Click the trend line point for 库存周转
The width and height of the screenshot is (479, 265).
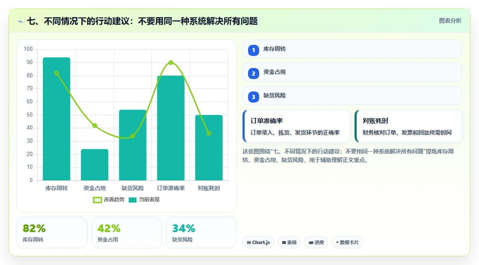(x=56, y=73)
